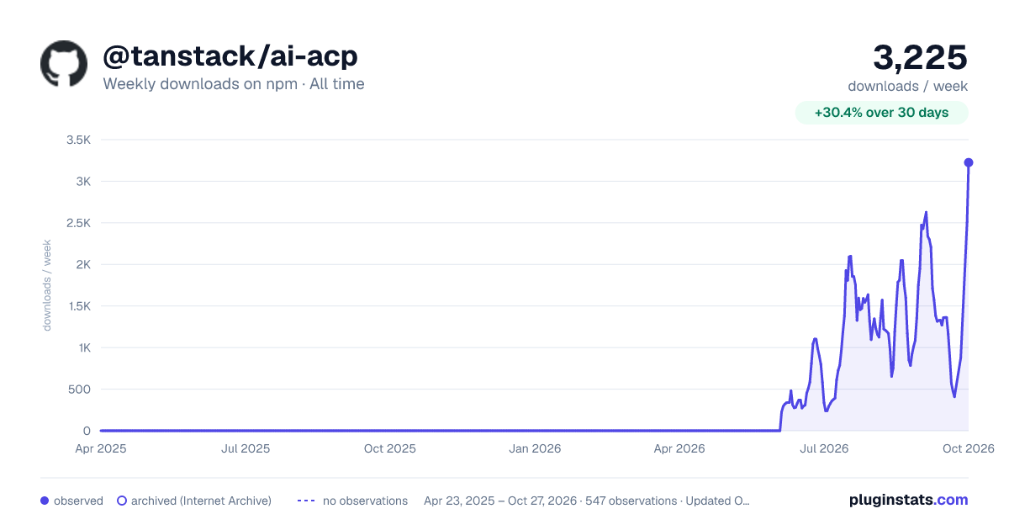Click the @tanstack/ai-acp package title
The width and height of the screenshot is (1009, 530).
(x=230, y=56)
